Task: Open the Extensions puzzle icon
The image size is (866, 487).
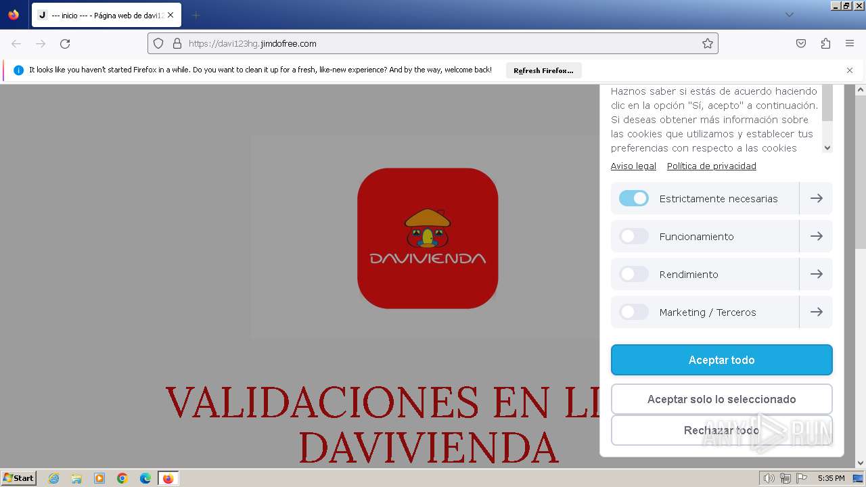Action: pos(825,43)
